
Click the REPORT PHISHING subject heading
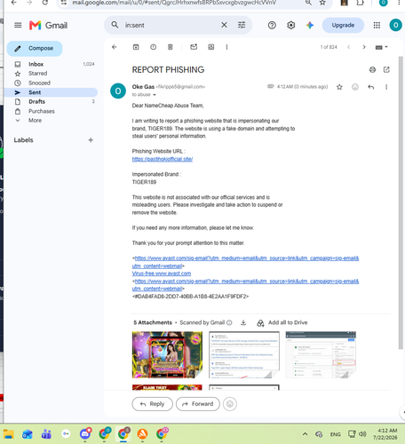click(x=168, y=70)
